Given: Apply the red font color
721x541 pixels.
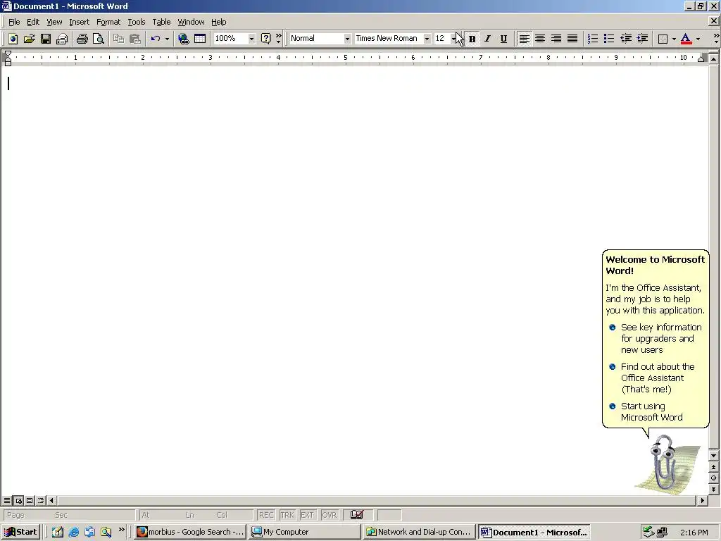Looking at the screenshot, I should point(686,39).
